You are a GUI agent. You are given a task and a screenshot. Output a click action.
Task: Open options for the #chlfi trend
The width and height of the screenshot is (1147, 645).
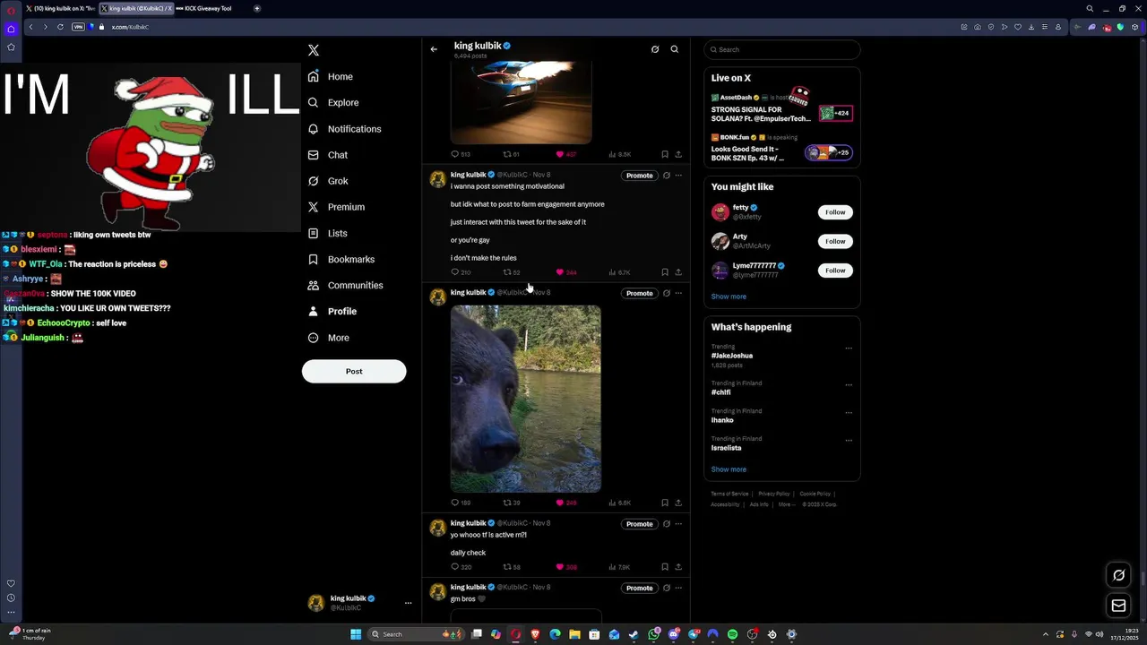click(849, 385)
